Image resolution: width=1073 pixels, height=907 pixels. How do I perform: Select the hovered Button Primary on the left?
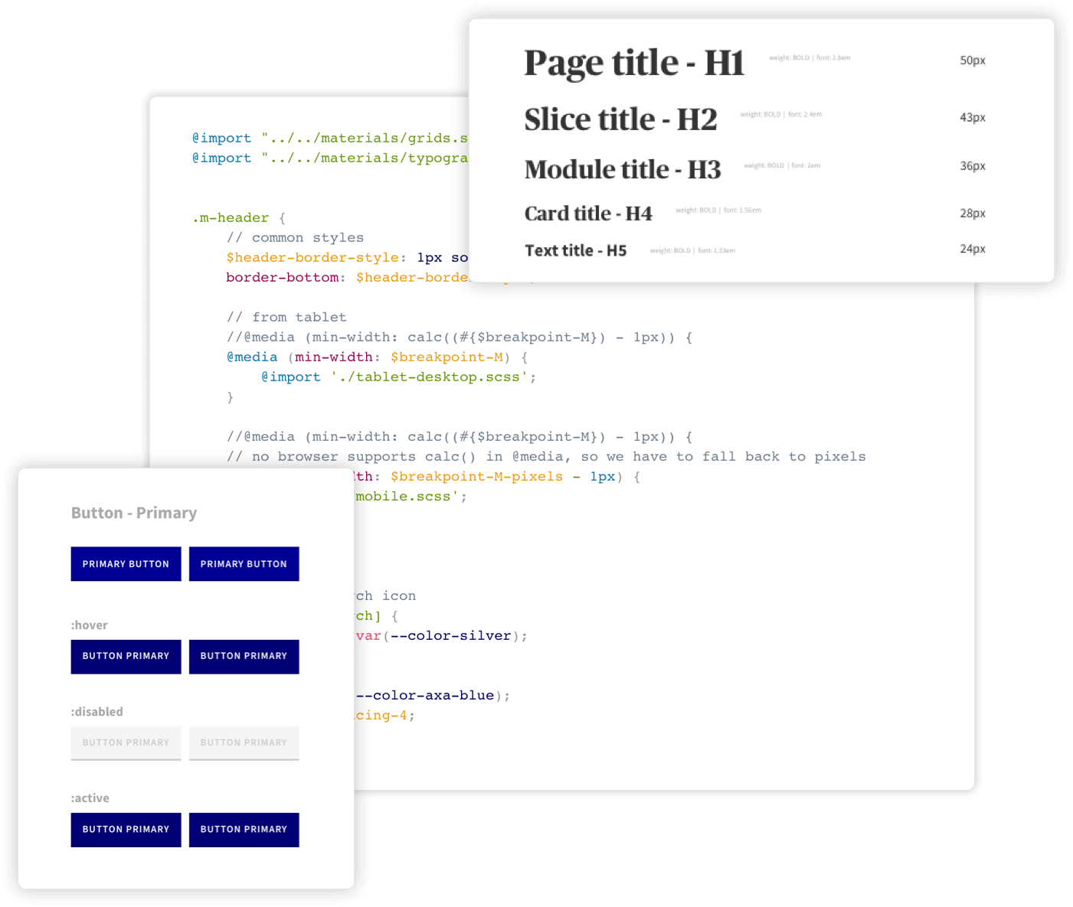click(x=126, y=656)
